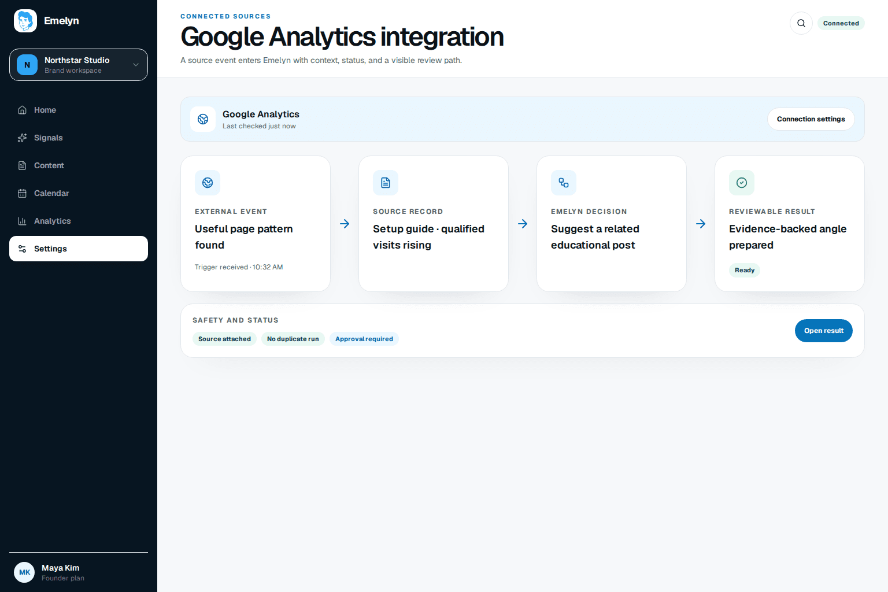Click arrow between External Event and Source Record
The height and width of the screenshot is (592, 888).
point(345,224)
